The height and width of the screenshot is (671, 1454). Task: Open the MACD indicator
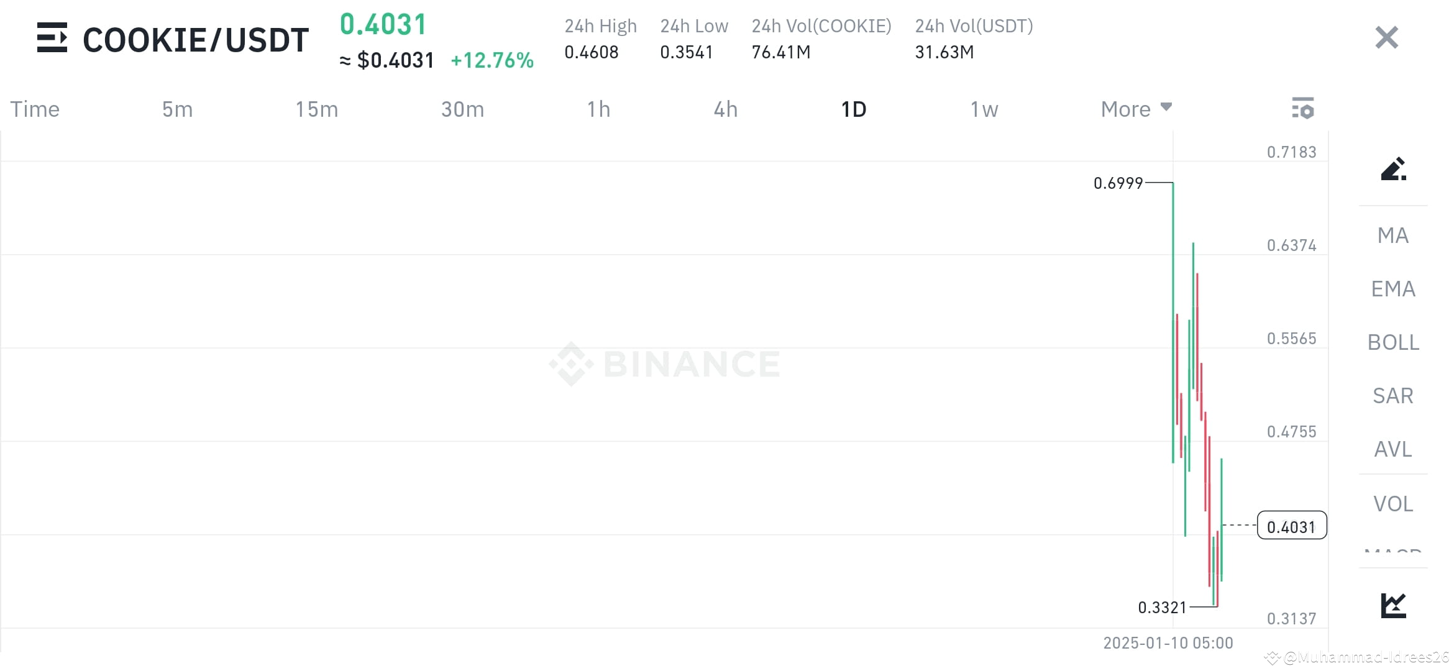[1392, 553]
